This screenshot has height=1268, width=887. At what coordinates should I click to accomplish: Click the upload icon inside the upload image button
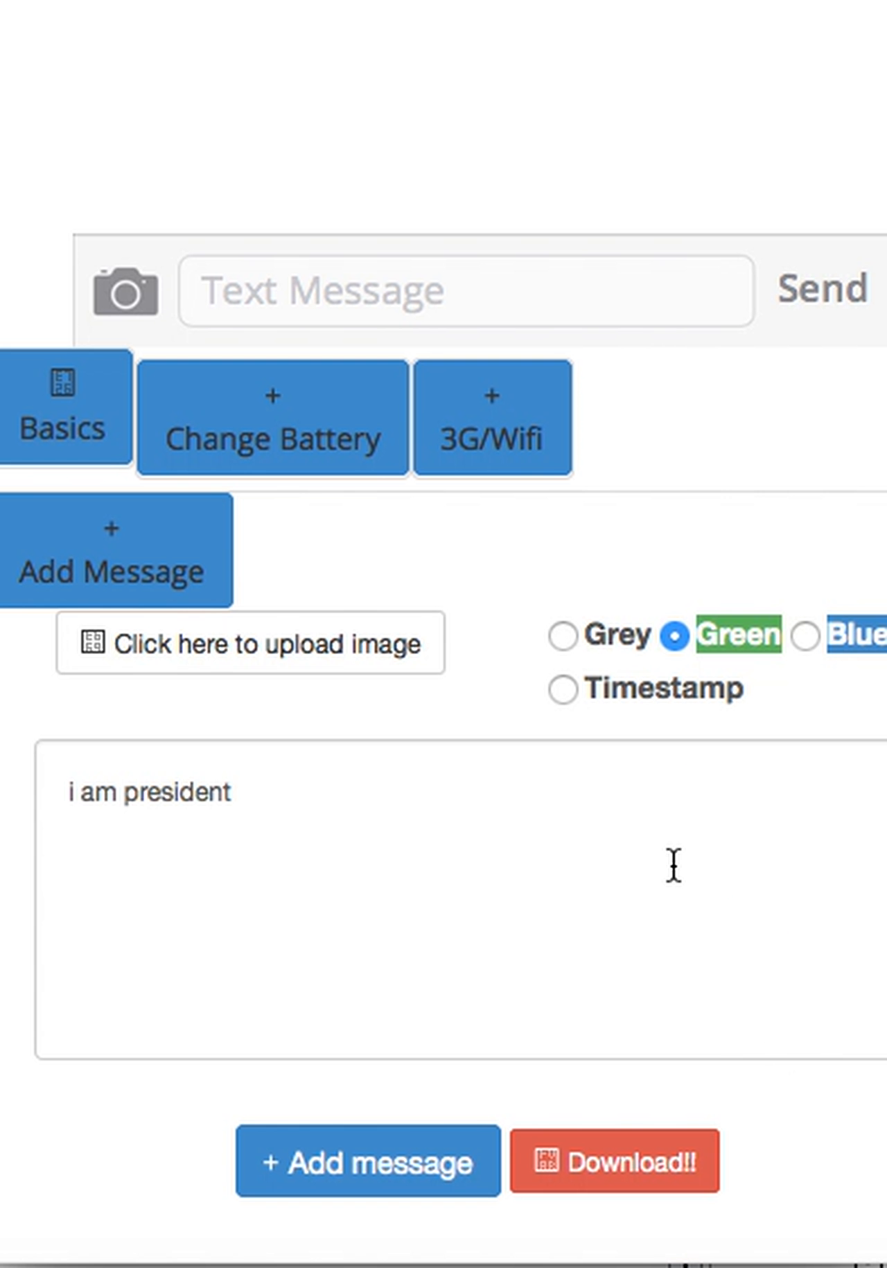pos(94,642)
